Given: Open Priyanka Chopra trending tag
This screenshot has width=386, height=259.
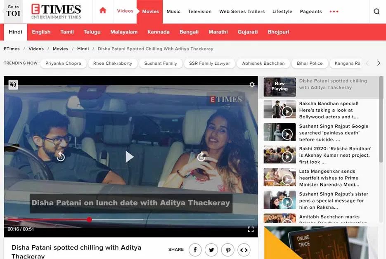Looking at the screenshot, I should click(63, 63).
